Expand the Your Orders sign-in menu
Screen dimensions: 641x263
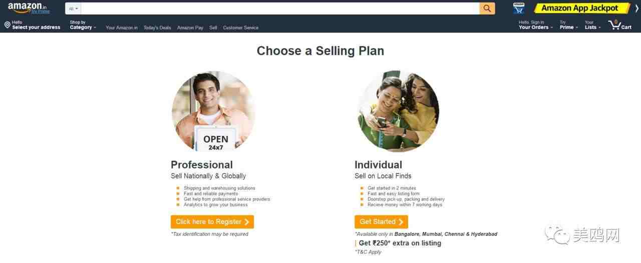[535, 25]
